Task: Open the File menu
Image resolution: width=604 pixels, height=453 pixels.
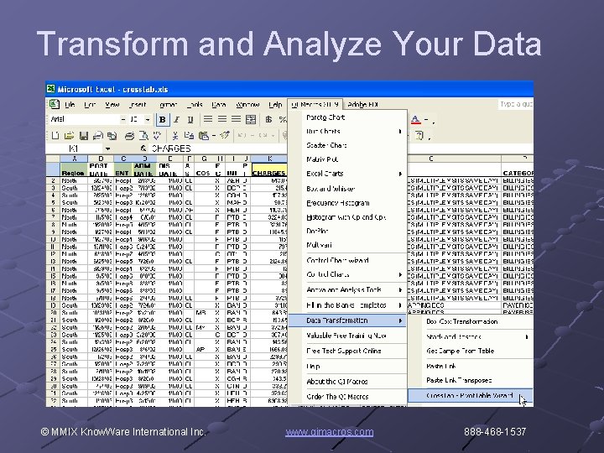Action: pos(70,104)
